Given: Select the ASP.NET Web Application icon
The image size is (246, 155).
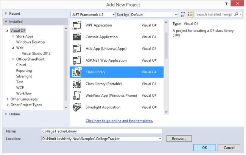Looking at the screenshot, I should (x=77, y=60).
